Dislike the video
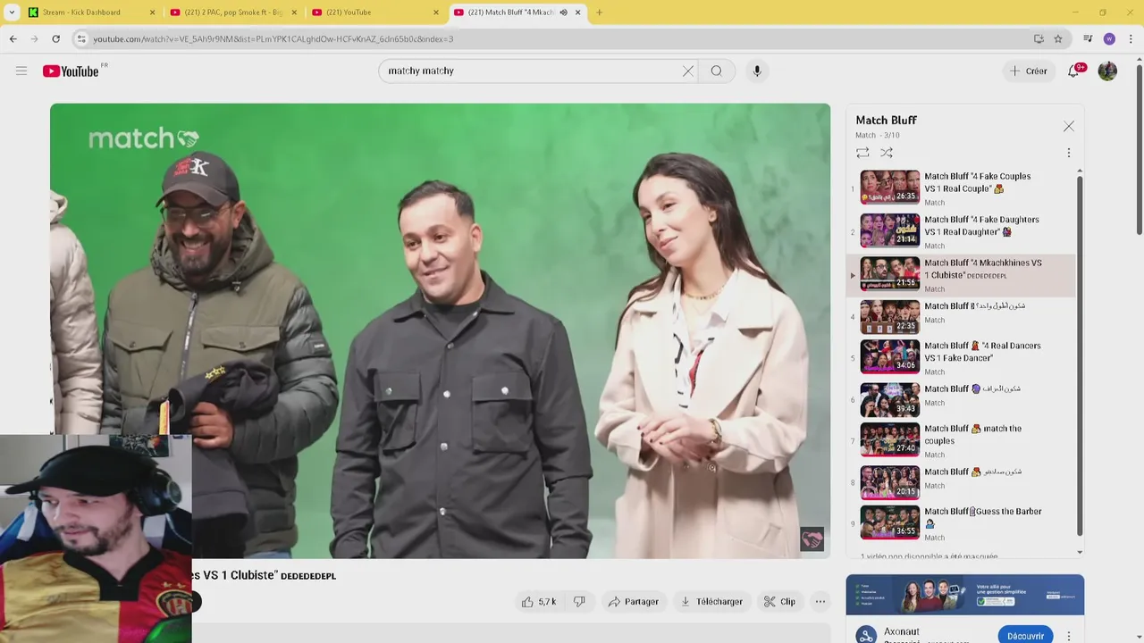The height and width of the screenshot is (643, 1144). [x=579, y=602]
